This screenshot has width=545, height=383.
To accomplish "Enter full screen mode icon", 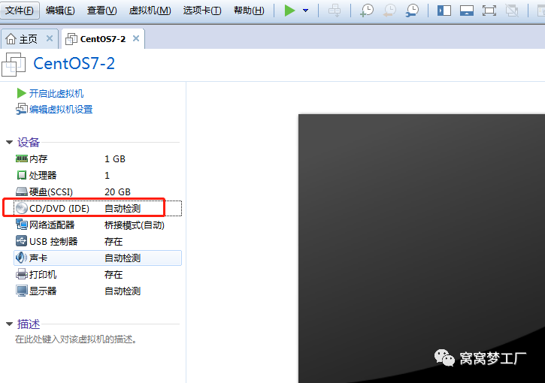I will 489,11.
